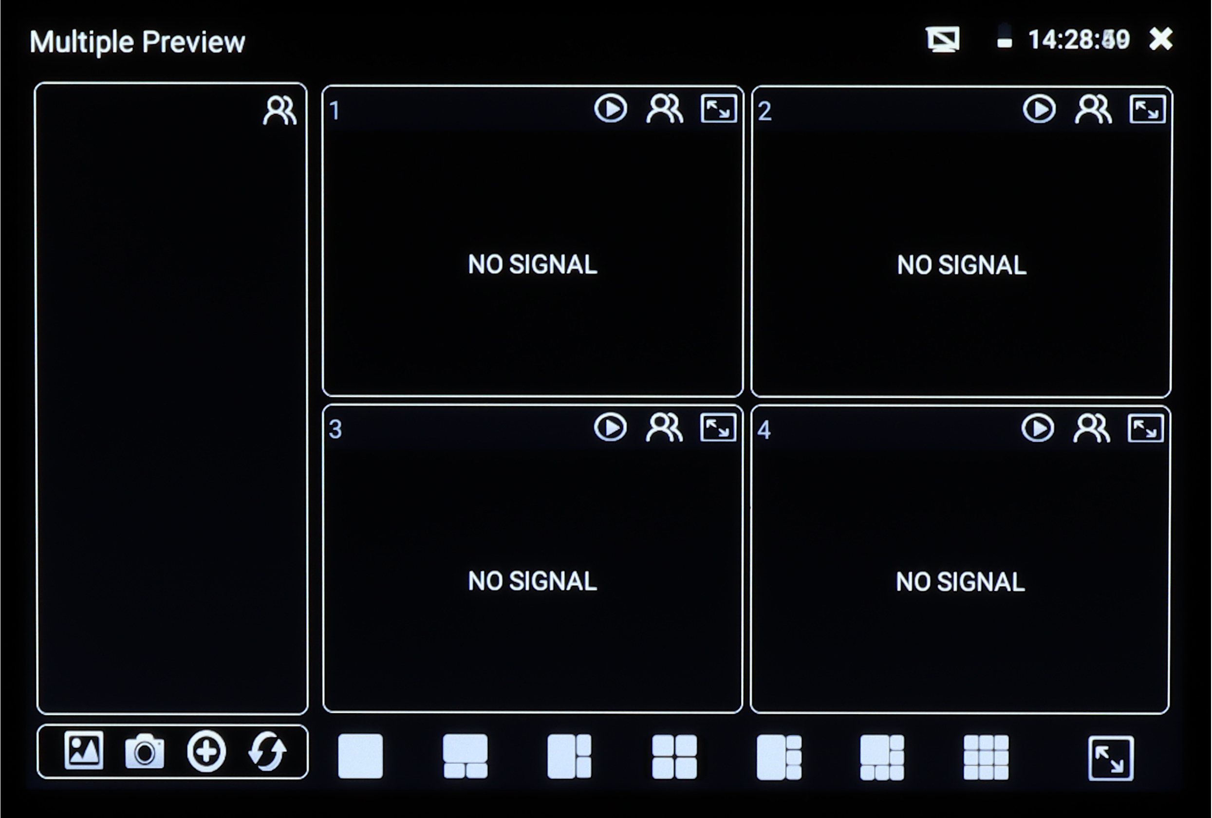Switch to the fullscreen preview mode
This screenshot has width=1212, height=818.
tap(1111, 758)
